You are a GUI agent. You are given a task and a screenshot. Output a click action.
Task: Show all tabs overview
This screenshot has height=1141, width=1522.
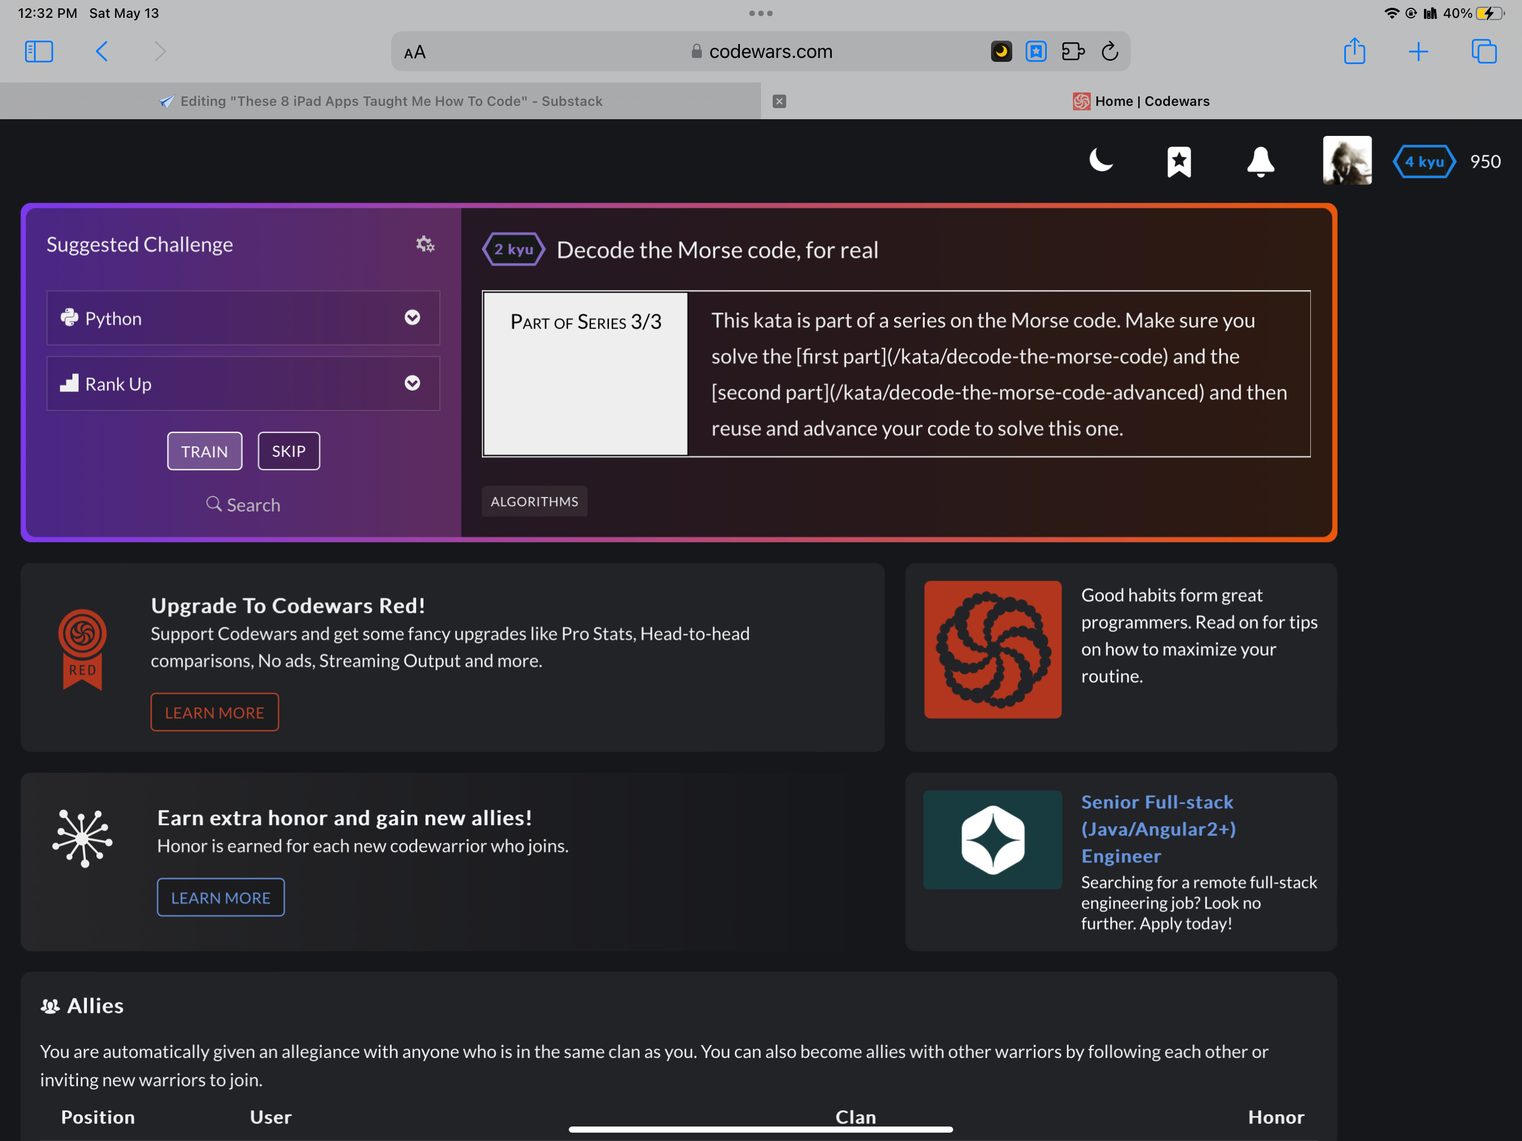pyautogui.click(x=1484, y=52)
